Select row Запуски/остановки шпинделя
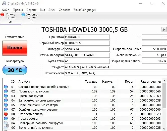167x131 pixels. tap(82, 101)
